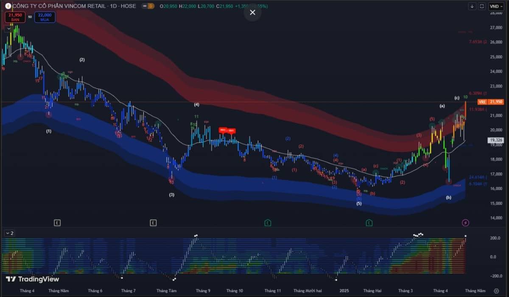The image size is (509, 297).
Task: Click the high value H22,000
Action: 187,6
